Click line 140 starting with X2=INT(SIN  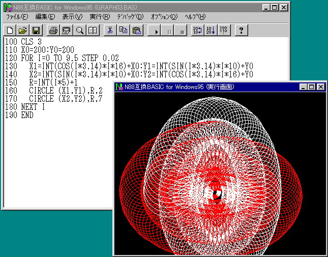pos(129,74)
